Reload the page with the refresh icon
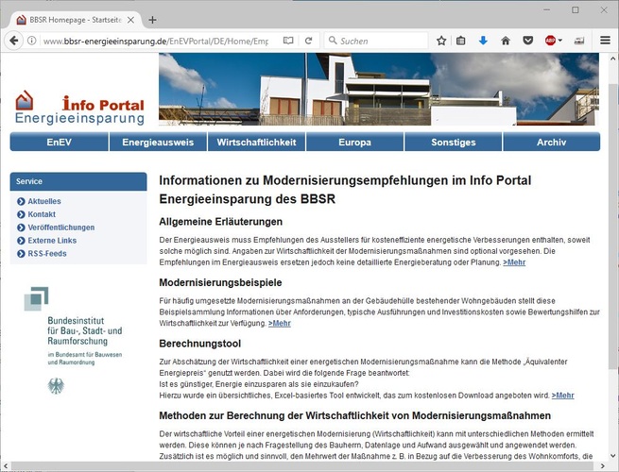This screenshot has height=472, width=619. click(309, 41)
